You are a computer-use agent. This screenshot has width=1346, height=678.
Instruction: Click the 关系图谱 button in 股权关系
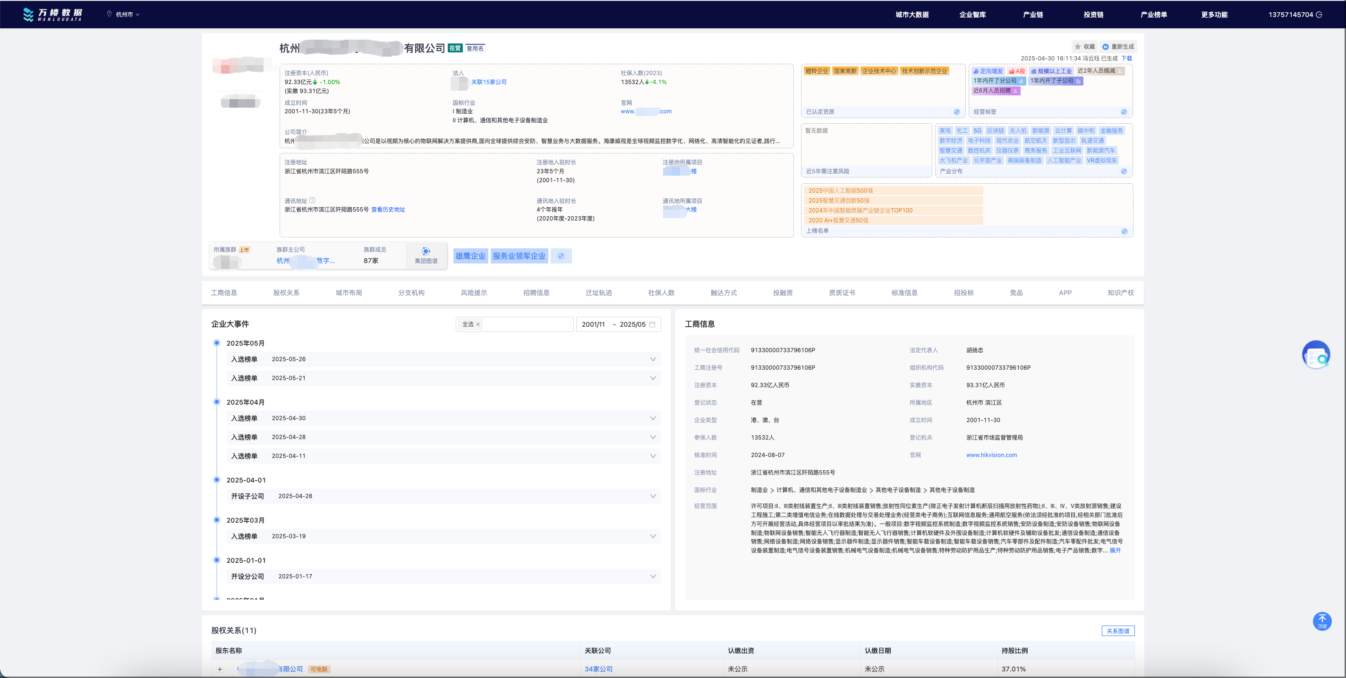[x=1118, y=631]
